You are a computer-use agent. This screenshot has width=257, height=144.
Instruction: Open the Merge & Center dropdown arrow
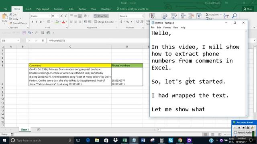(x=116, y=22)
